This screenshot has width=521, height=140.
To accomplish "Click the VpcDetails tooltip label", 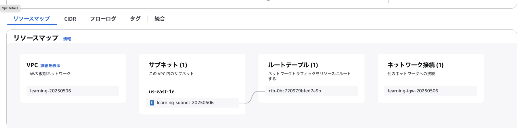I will click(x=10, y=8).
